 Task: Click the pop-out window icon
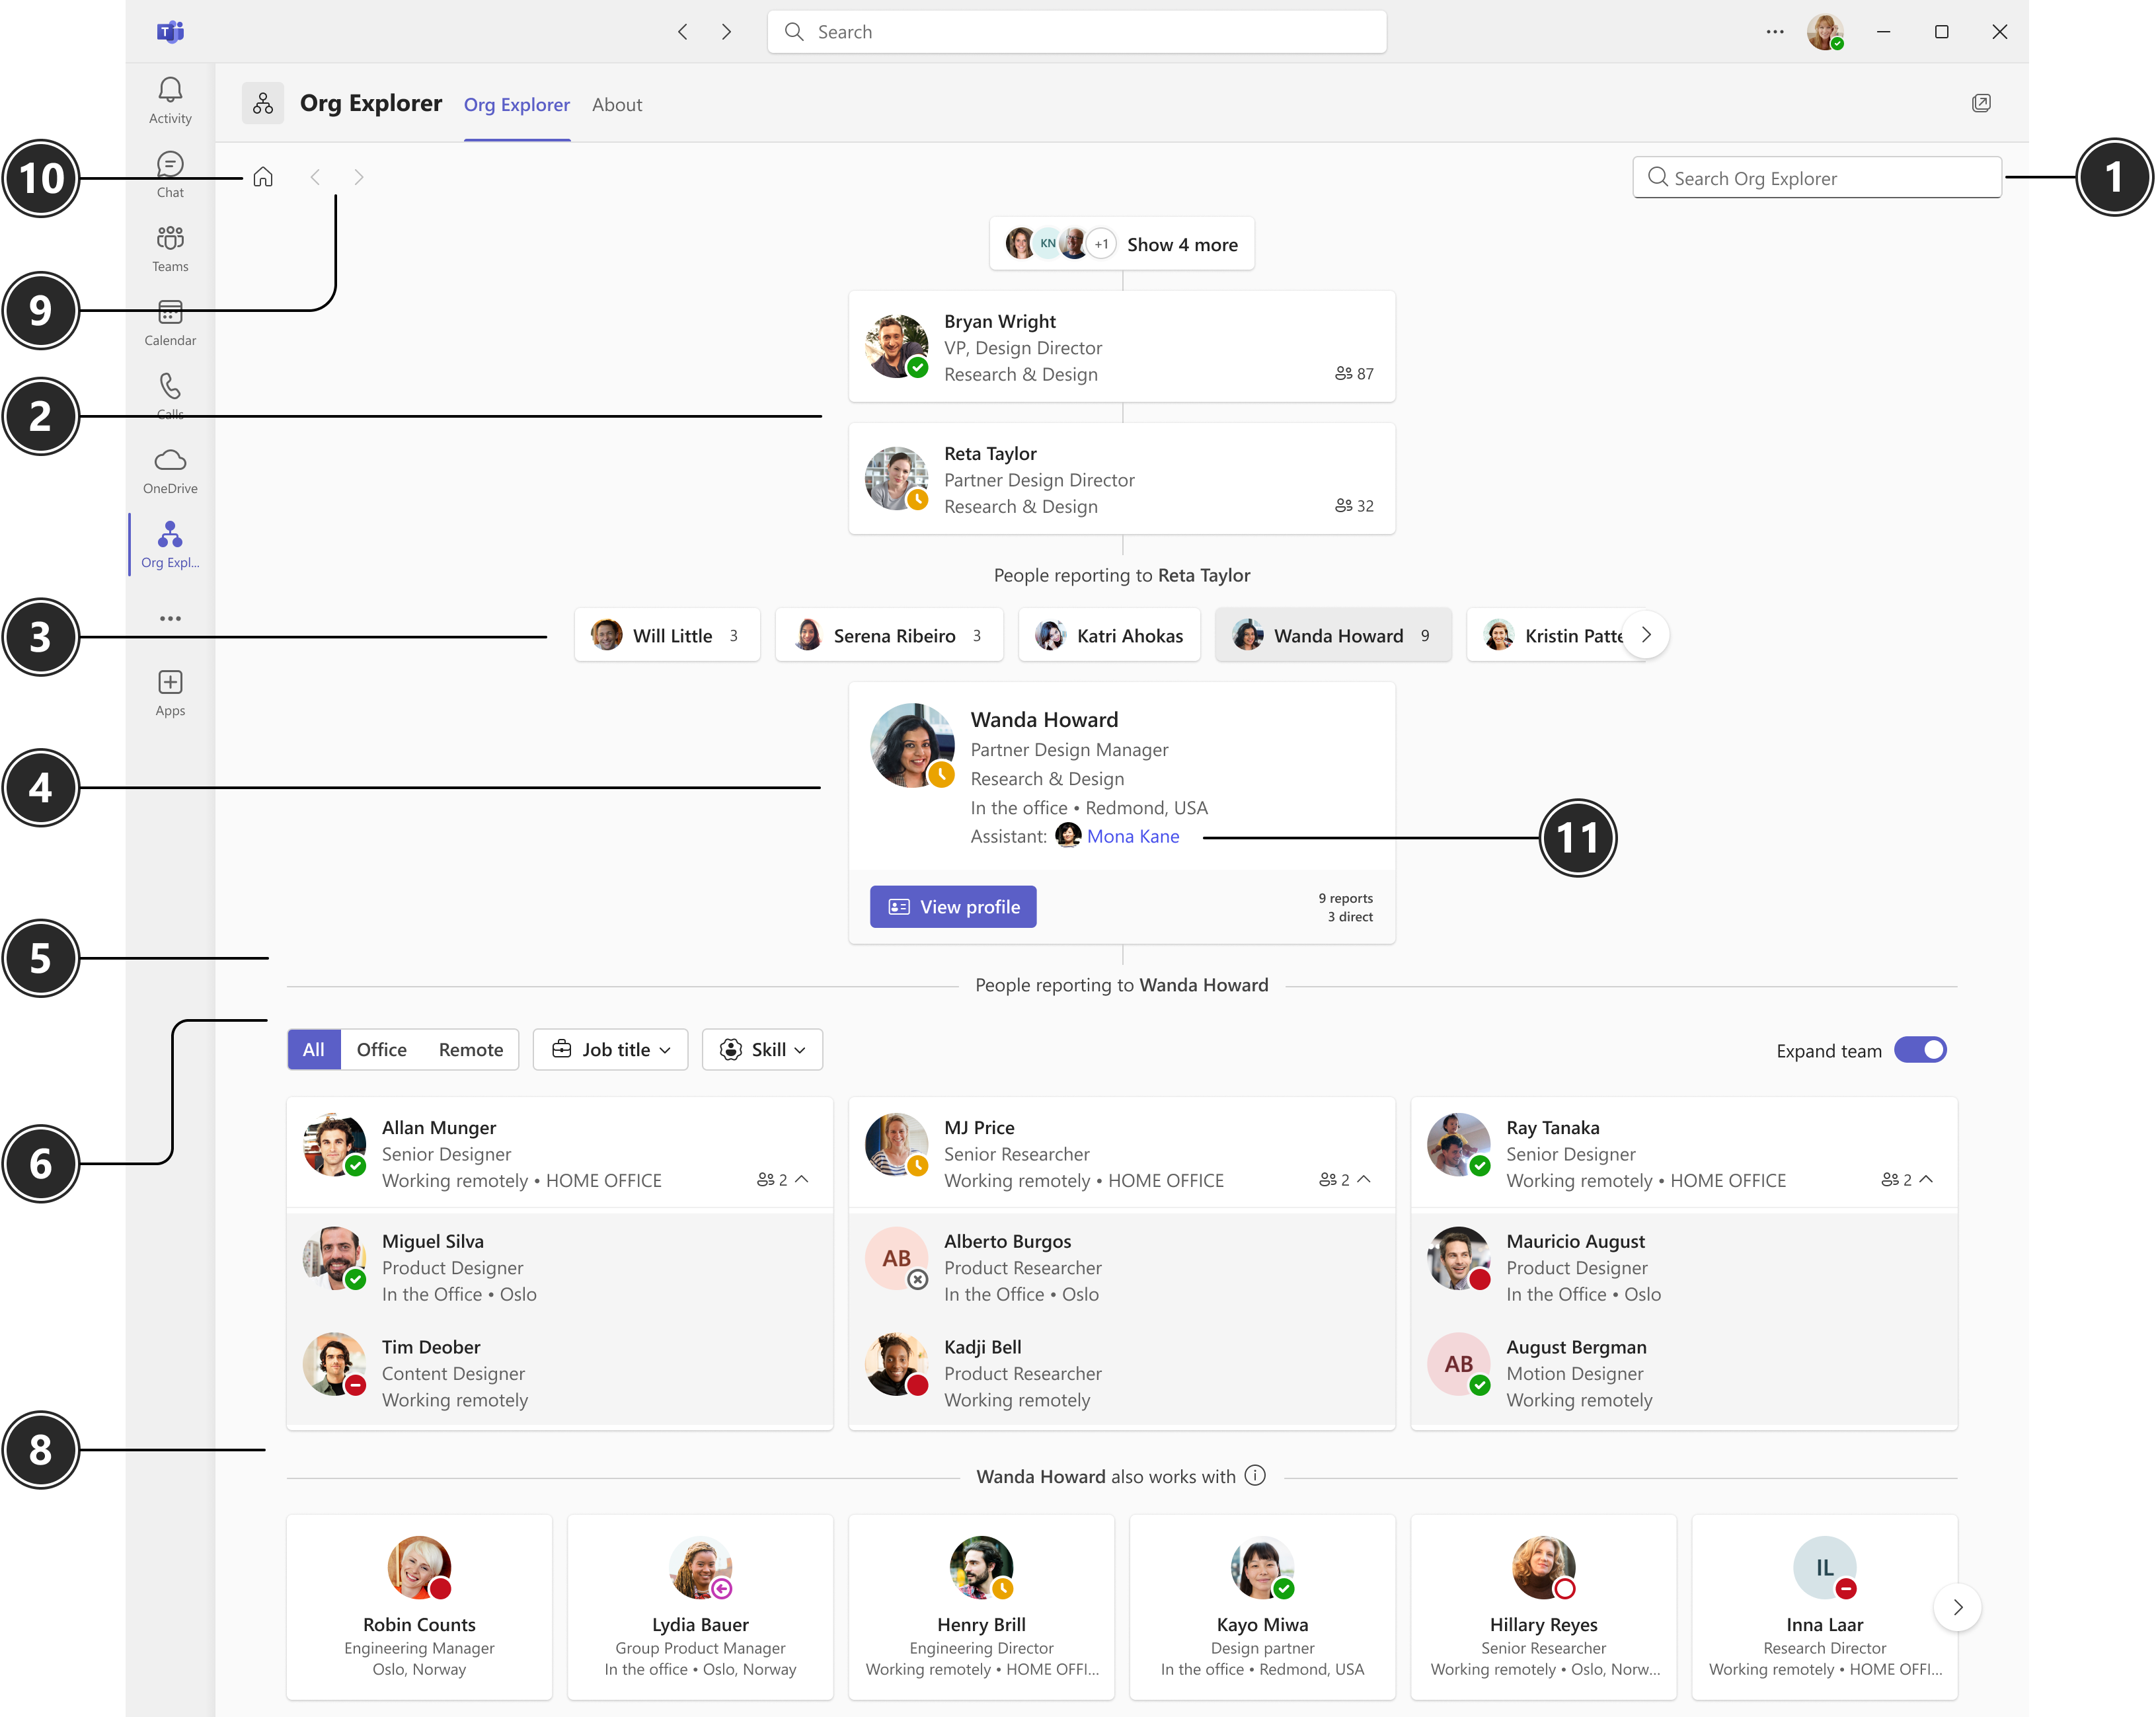tap(1981, 103)
